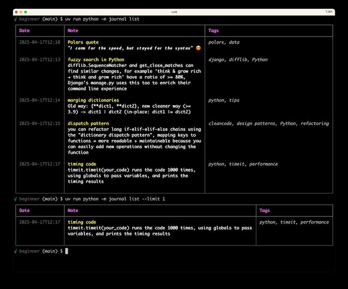Click the green zoom window button

[x=26, y=12]
